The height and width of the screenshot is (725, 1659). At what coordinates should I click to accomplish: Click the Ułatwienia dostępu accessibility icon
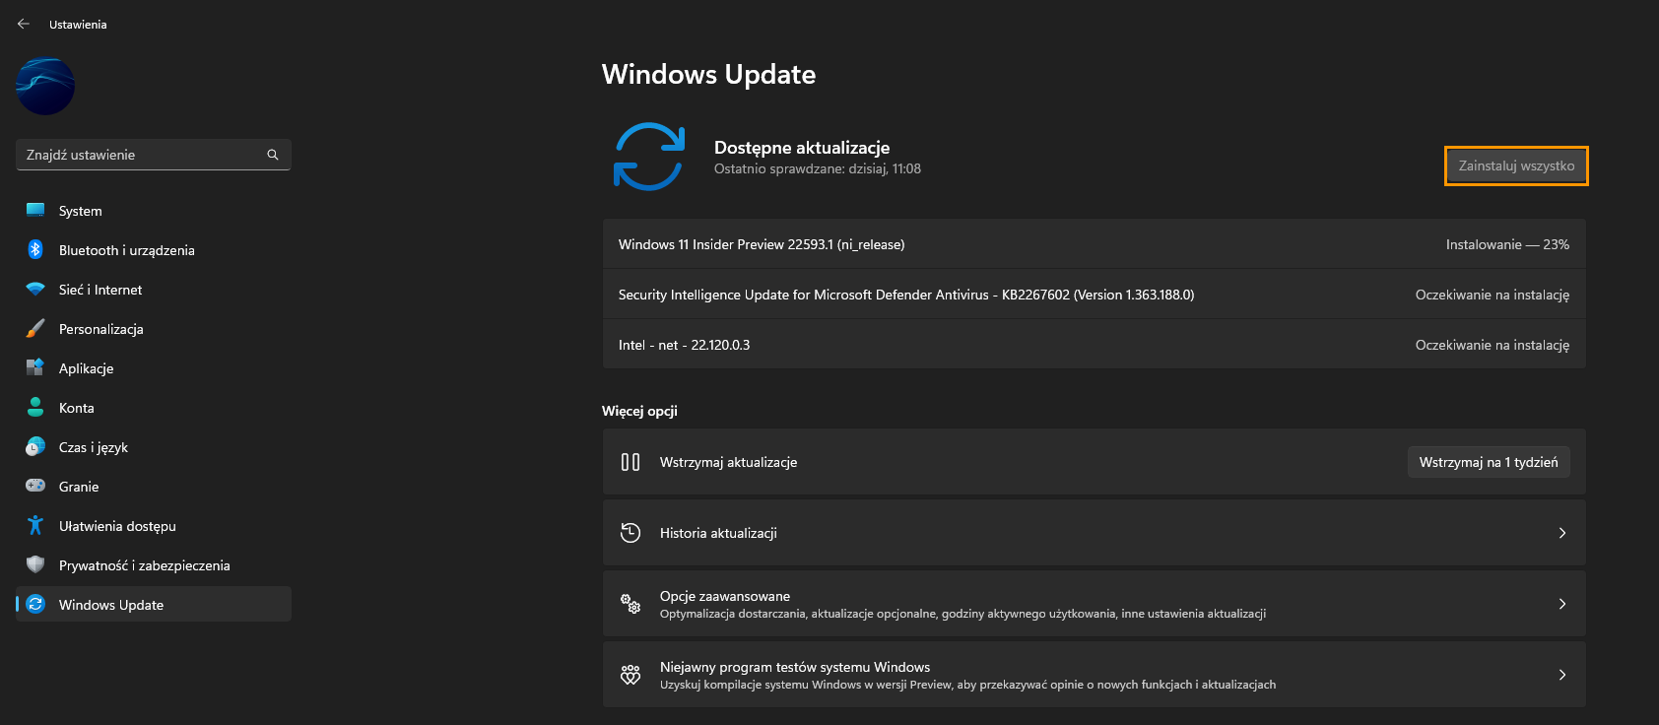click(x=35, y=525)
